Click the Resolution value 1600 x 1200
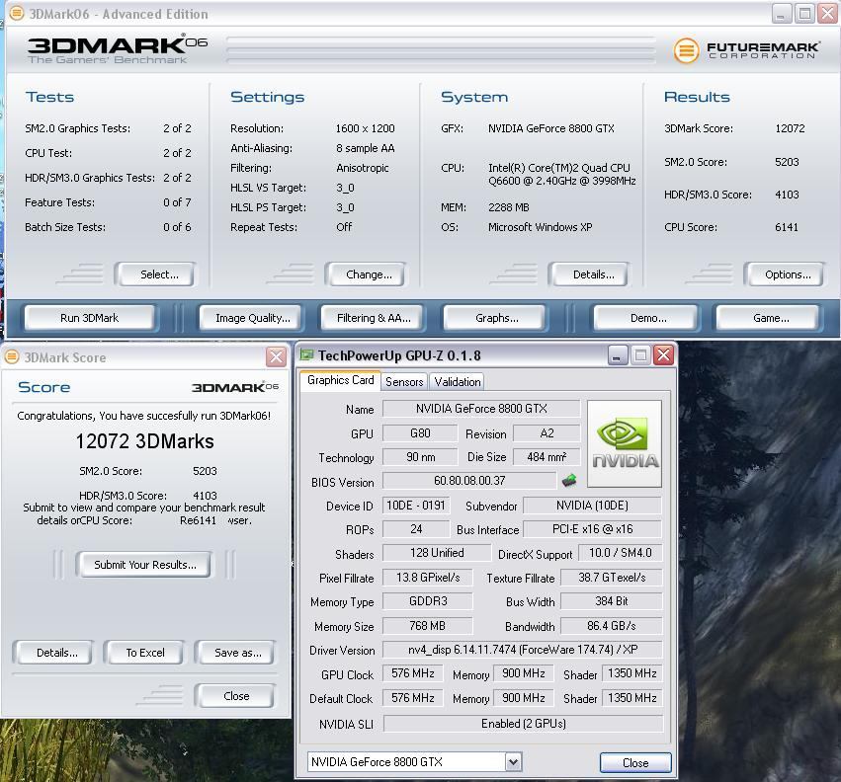Image resolution: width=841 pixels, height=782 pixels. (x=365, y=128)
